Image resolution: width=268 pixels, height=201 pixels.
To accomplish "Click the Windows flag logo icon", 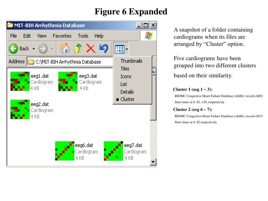I will (149, 36).
